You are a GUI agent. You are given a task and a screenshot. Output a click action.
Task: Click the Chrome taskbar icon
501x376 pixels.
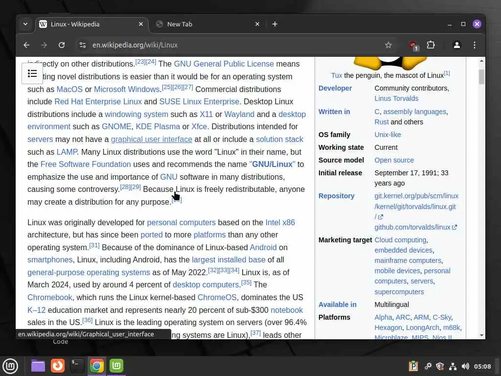(x=96, y=366)
